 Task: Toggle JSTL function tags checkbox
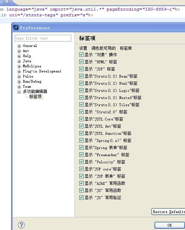[x=81, y=133]
